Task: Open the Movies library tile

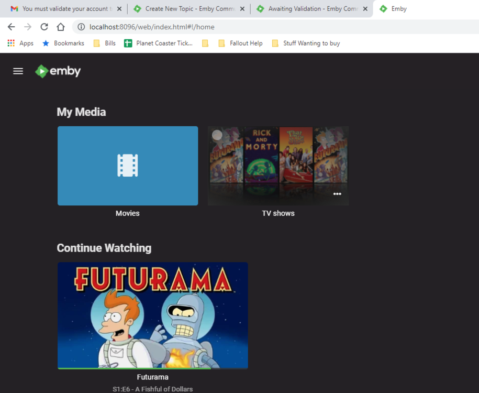Action: point(127,166)
